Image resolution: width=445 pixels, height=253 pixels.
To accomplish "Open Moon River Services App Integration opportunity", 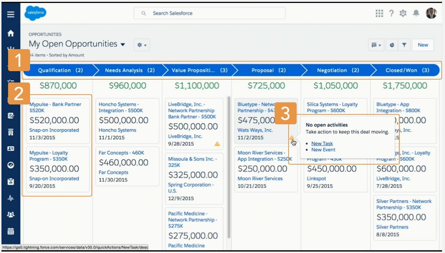I will (265, 156).
